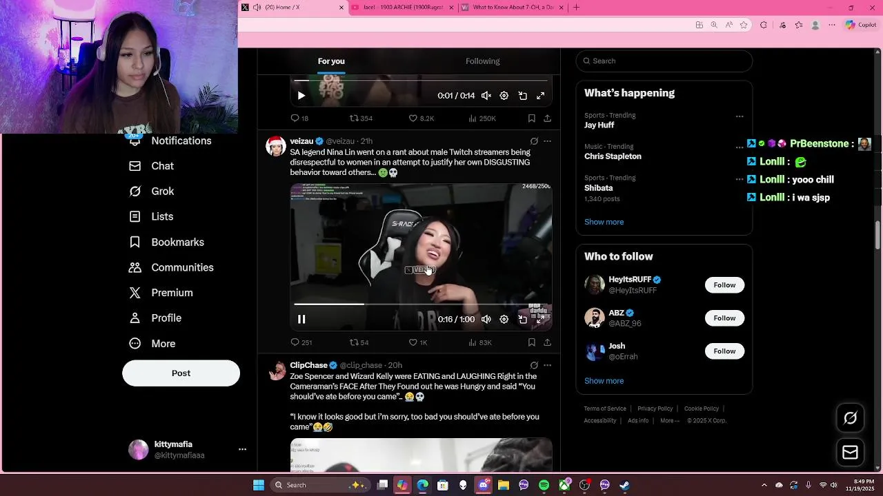Open more options on veizau's post
Viewport: 883px width, 496px height.
pyautogui.click(x=548, y=141)
